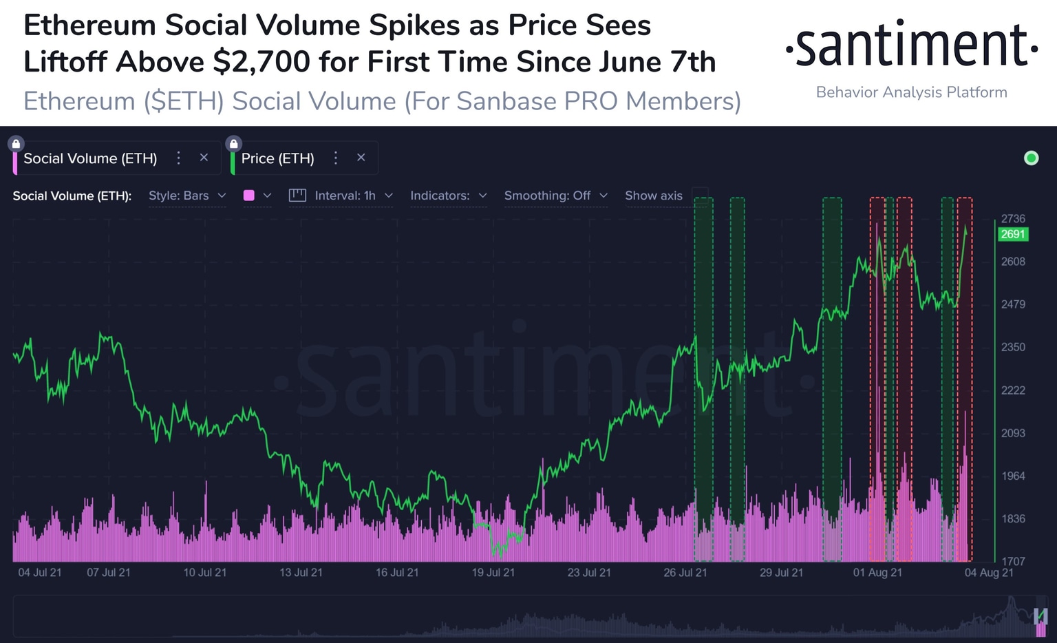The width and height of the screenshot is (1057, 643).
Task: Remove the Social Volume (ETH) metric
Action: tap(204, 158)
